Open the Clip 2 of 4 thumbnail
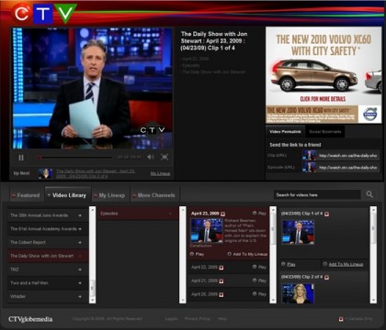386x330 pixels. point(298,293)
